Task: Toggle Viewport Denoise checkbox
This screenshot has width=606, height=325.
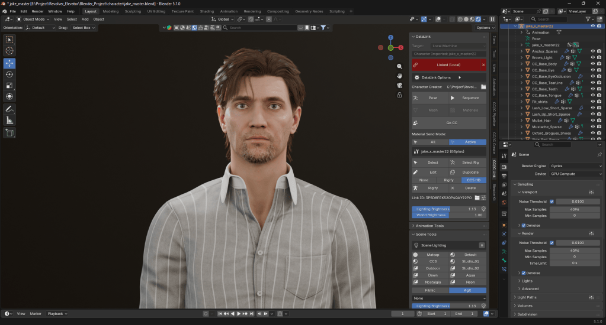Action: 524,226
